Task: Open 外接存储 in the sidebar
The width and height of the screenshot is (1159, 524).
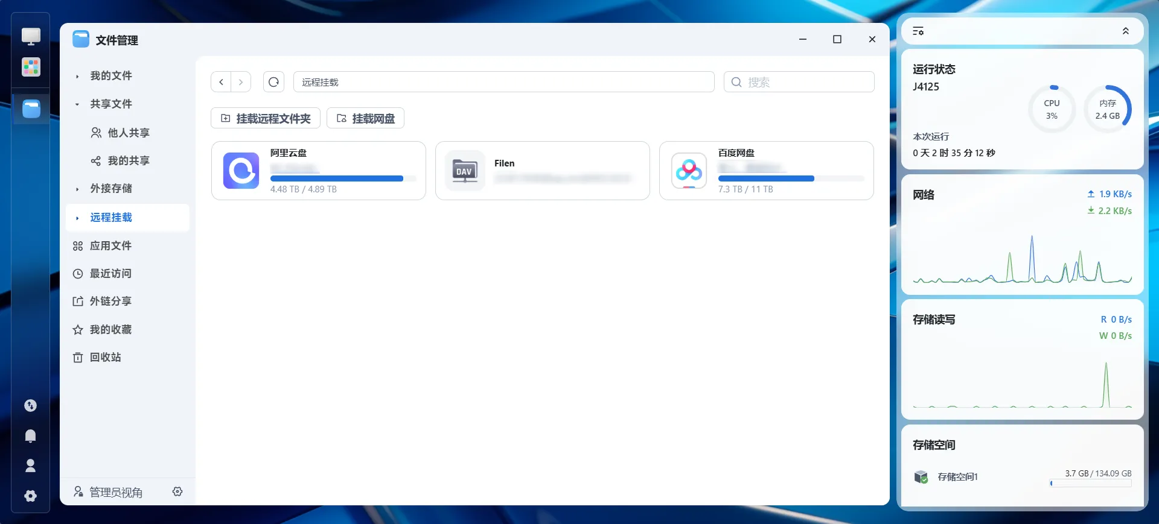Action: (111, 188)
